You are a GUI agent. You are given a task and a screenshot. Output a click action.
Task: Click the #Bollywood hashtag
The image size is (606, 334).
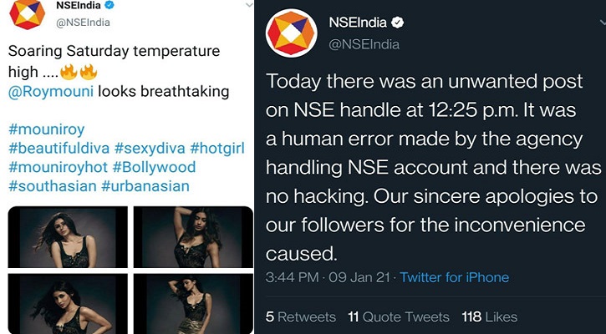tap(154, 167)
